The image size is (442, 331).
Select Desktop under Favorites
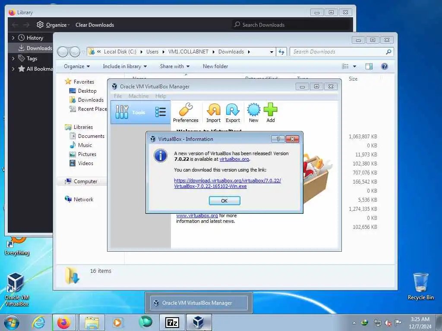[87, 91]
